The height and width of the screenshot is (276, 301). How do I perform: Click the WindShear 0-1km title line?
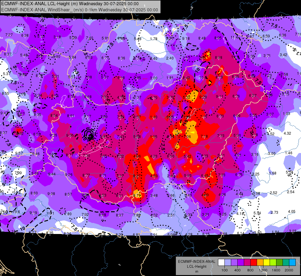pyautogui.click(x=79, y=10)
